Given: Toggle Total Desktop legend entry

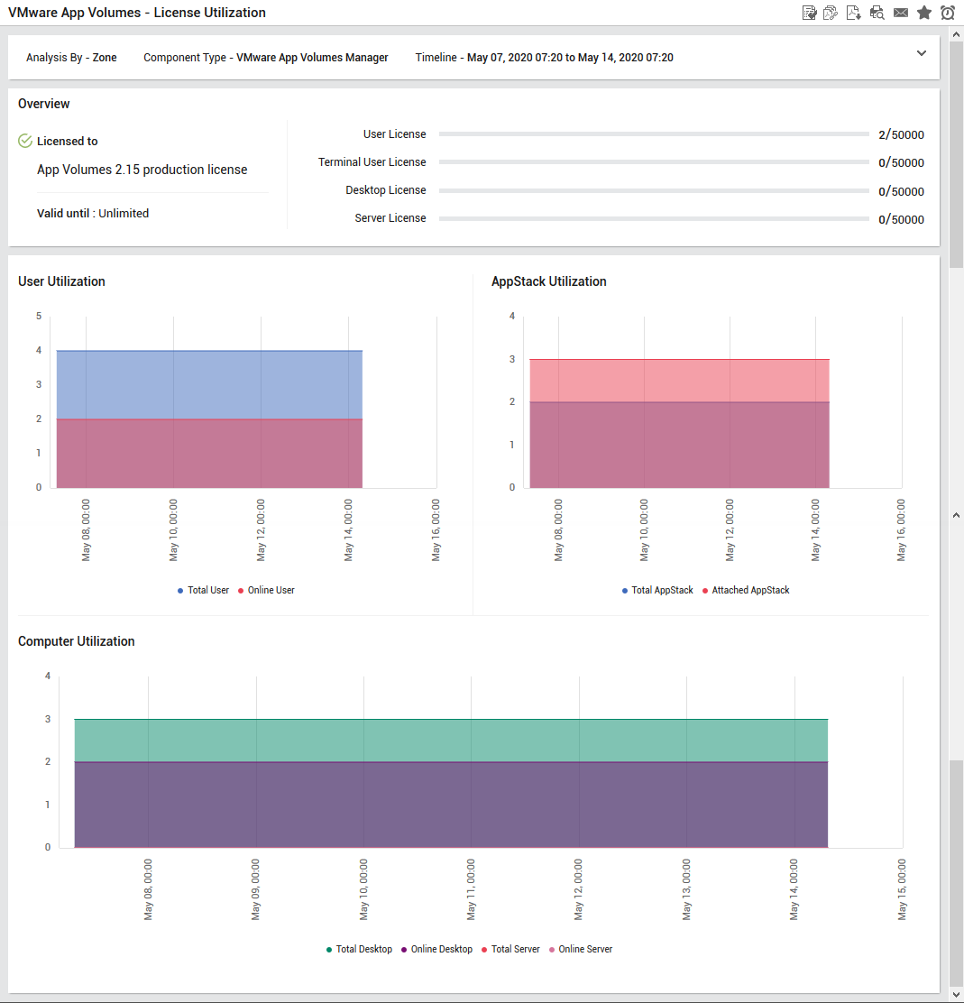Looking at the screenshot, I should pos(359,949).
